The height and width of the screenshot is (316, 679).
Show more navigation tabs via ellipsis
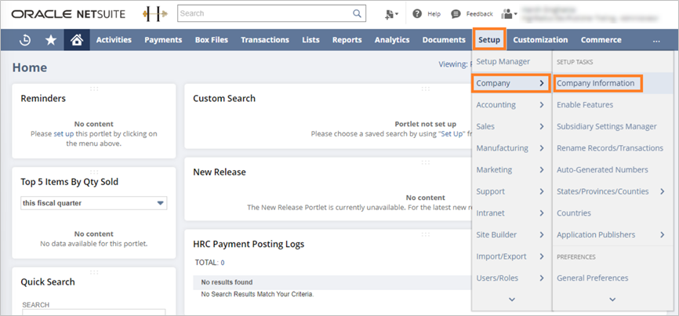(x=656, y=40)
